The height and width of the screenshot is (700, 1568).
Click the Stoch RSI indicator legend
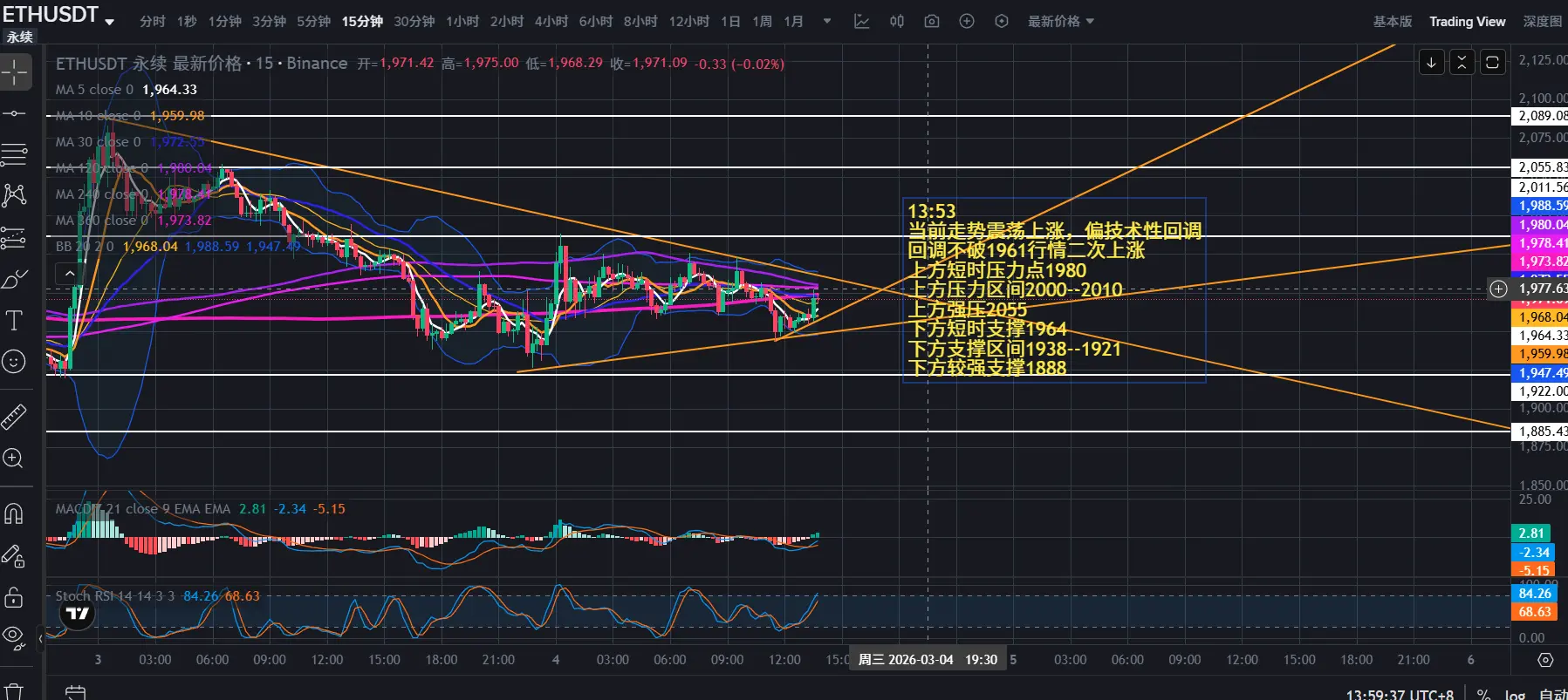tap(158, 596)
